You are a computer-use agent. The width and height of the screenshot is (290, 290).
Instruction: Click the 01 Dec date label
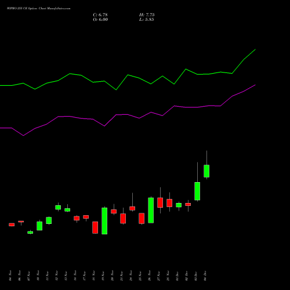pos(177,275)
